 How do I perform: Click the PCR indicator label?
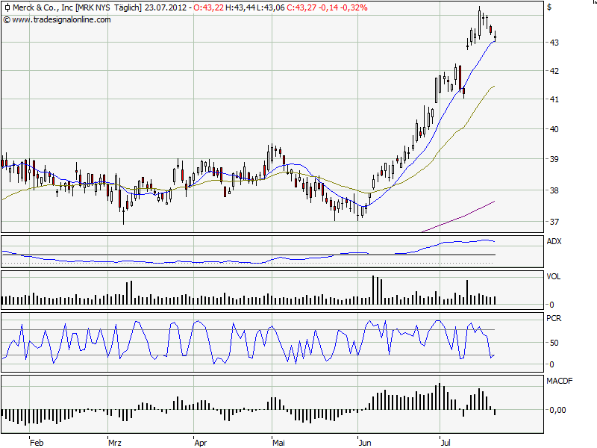coord(554,318)
